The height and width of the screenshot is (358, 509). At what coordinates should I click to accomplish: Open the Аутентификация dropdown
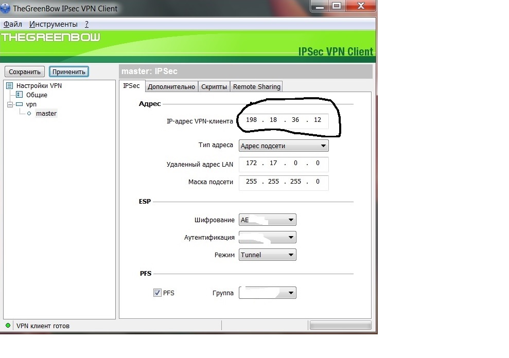[x=268, y=237]
